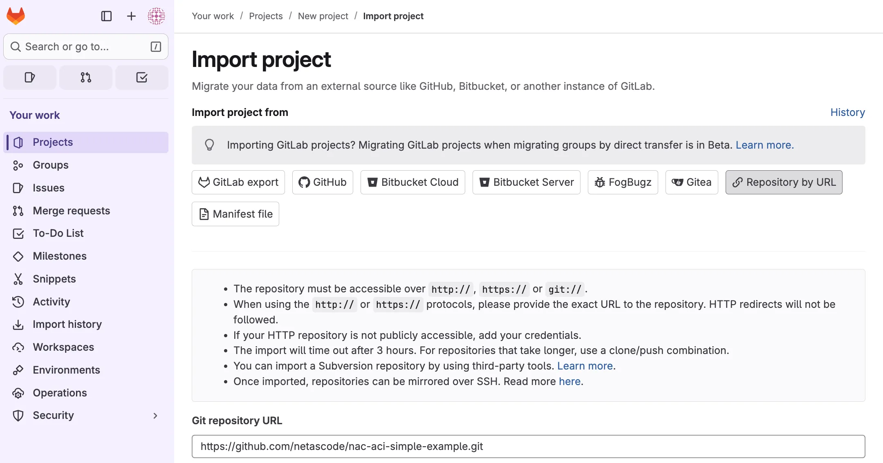
Task: Click Learn more in Beta notice
Action: 764,145
